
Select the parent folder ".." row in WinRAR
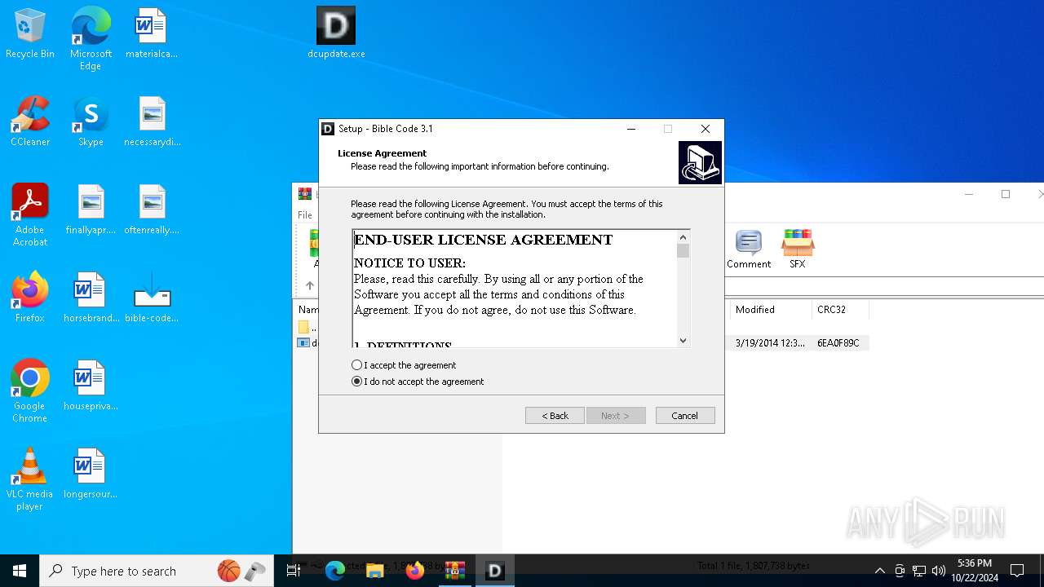point(308,327)
